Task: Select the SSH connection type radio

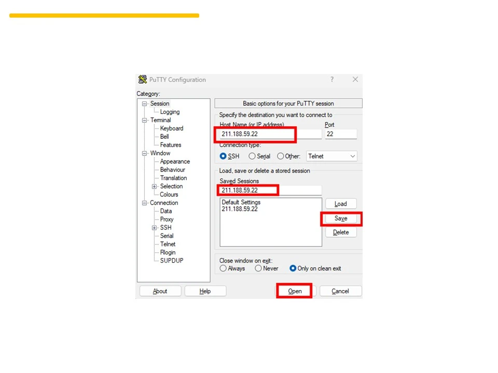Action: pyautogui.click(x=223, y=156)
